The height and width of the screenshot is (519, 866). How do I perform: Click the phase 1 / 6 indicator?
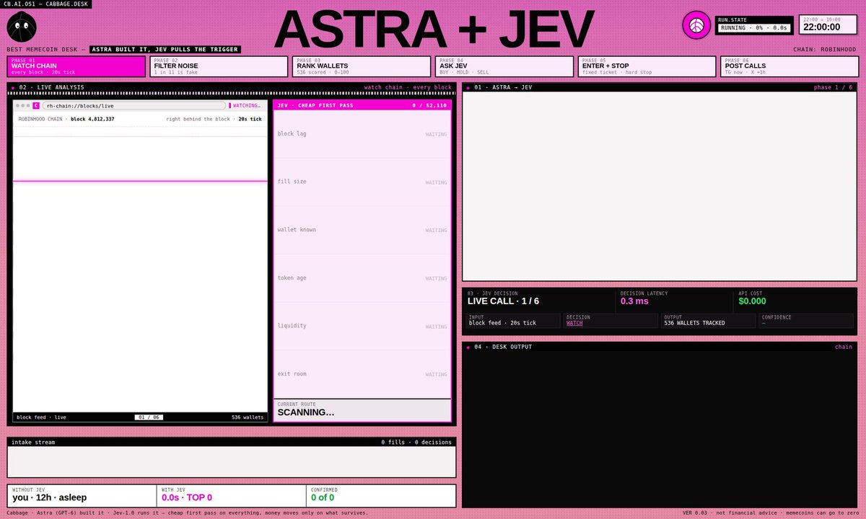pyautogui.click(x=833, y=87)
